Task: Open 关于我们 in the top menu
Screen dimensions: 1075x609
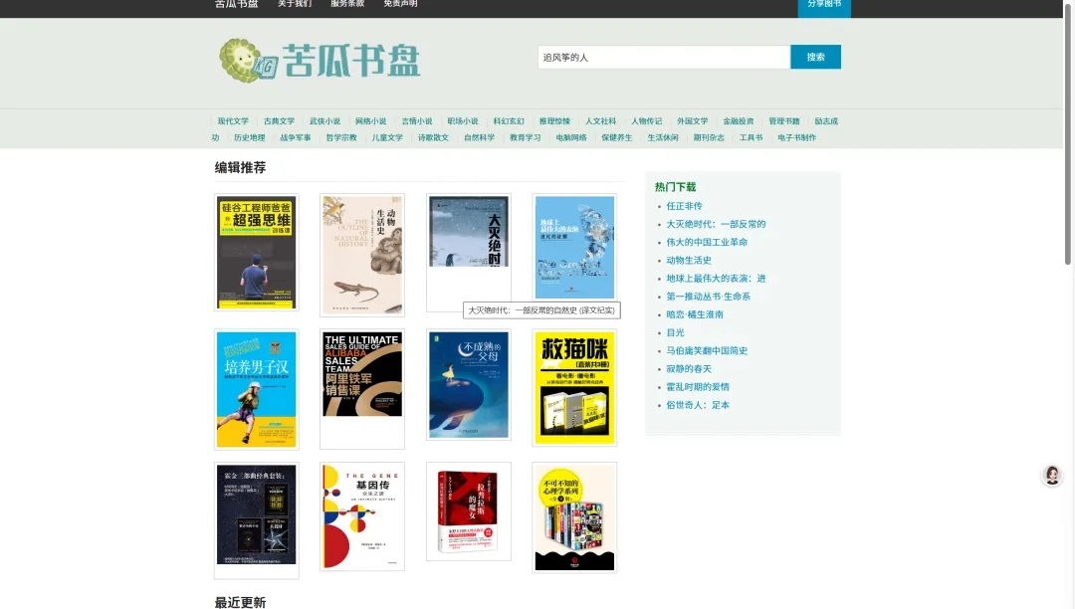Action: 295,4
